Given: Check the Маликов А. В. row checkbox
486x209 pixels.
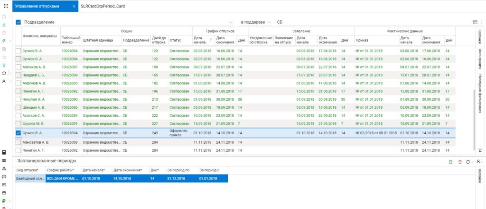Looking at the screenshot, I should point(19,67).
